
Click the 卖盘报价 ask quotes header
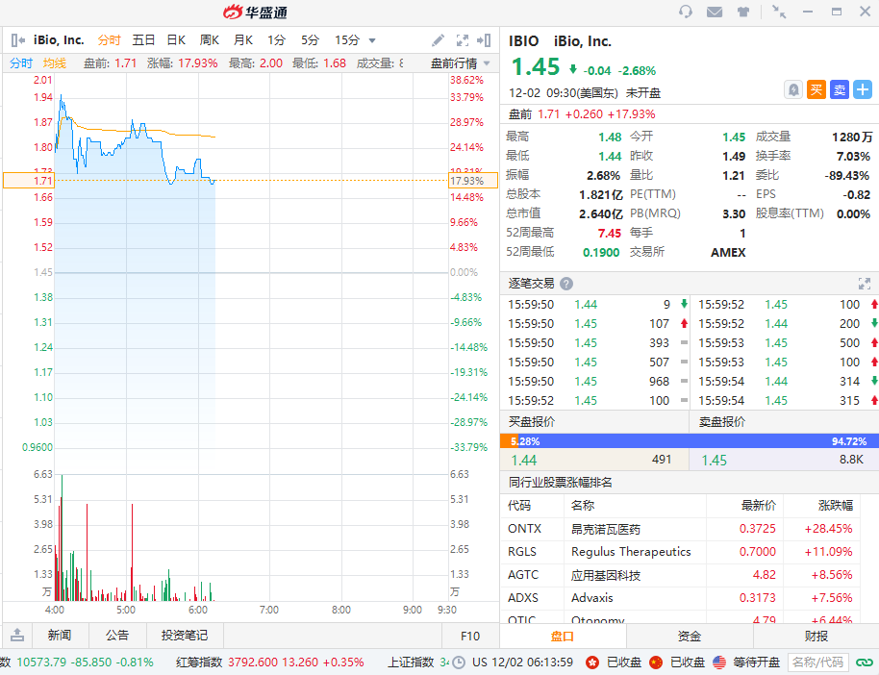722,422
